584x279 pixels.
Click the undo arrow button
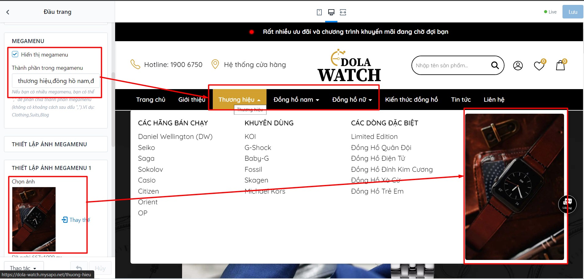79,268
